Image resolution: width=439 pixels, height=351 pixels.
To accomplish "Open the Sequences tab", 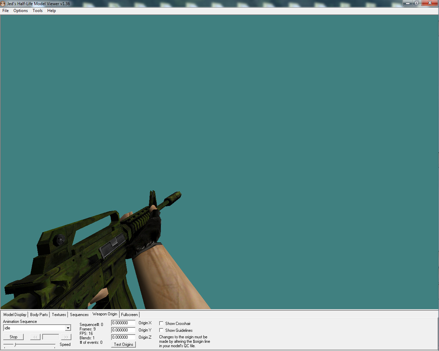I will click(79, 314).
